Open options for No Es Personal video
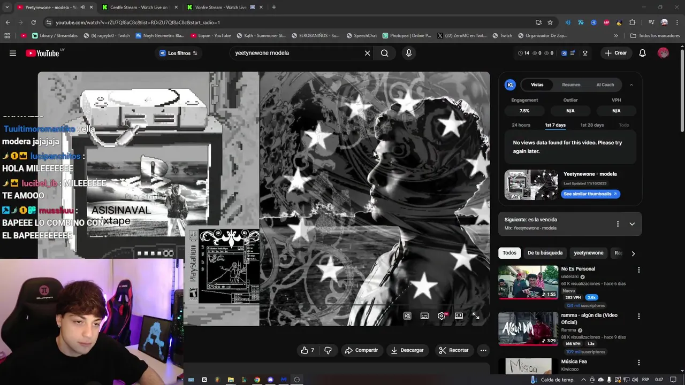 (638, 270)
